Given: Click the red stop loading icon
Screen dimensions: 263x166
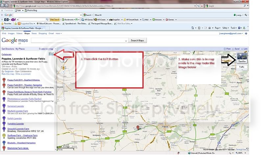Looking at the screenshot, I should (202, 6).
